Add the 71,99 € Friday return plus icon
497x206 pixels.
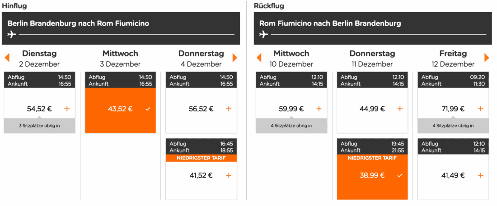coord(480,109)
